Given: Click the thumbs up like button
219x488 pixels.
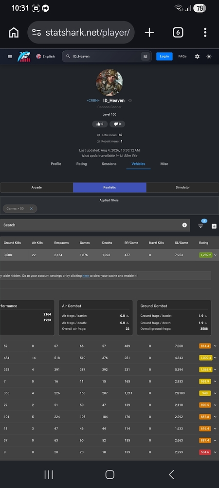Looking at the screenshot, I should [100, 124].
